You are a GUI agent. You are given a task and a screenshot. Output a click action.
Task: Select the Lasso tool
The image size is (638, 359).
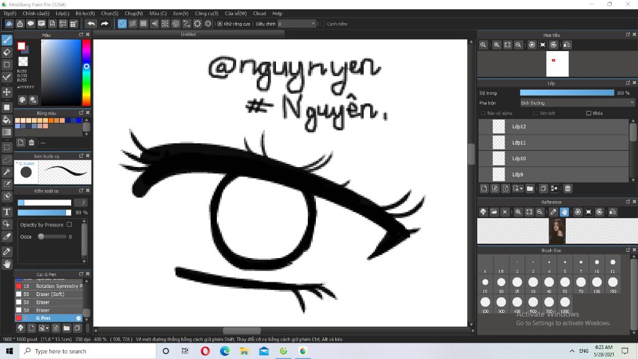point(7,160)
